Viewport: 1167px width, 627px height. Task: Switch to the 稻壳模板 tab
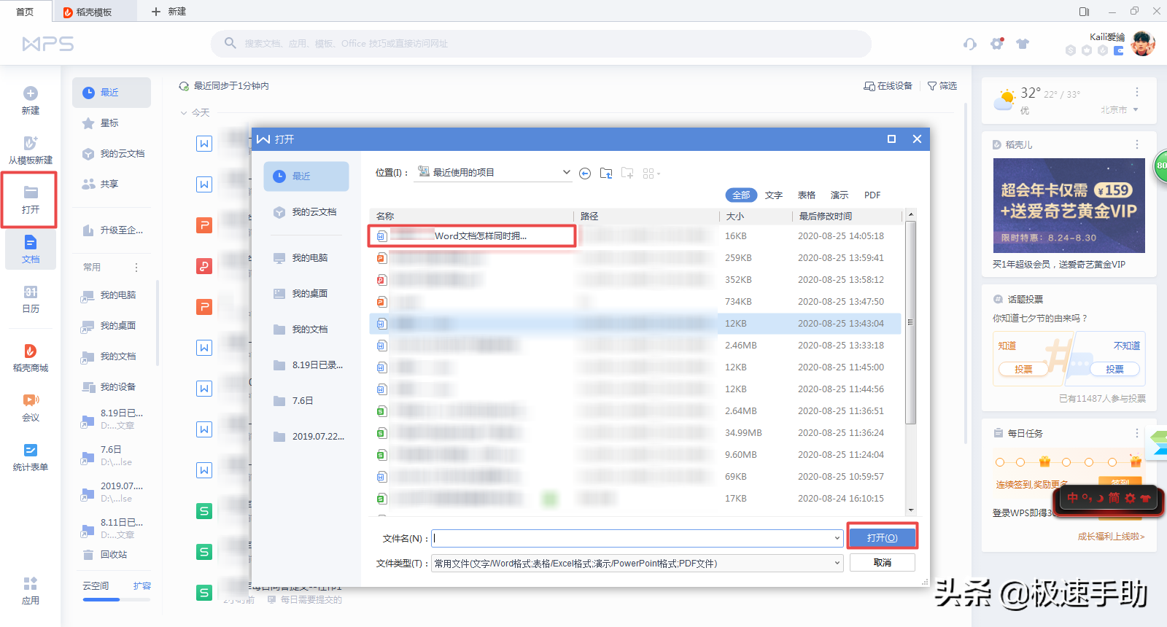click(94, 12)
